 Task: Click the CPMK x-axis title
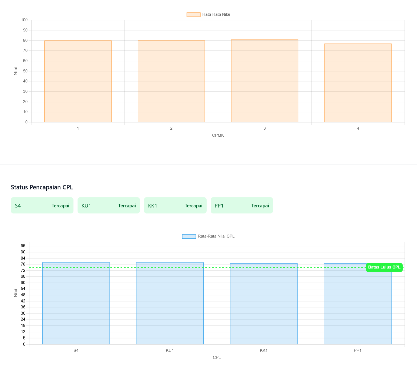218,135
